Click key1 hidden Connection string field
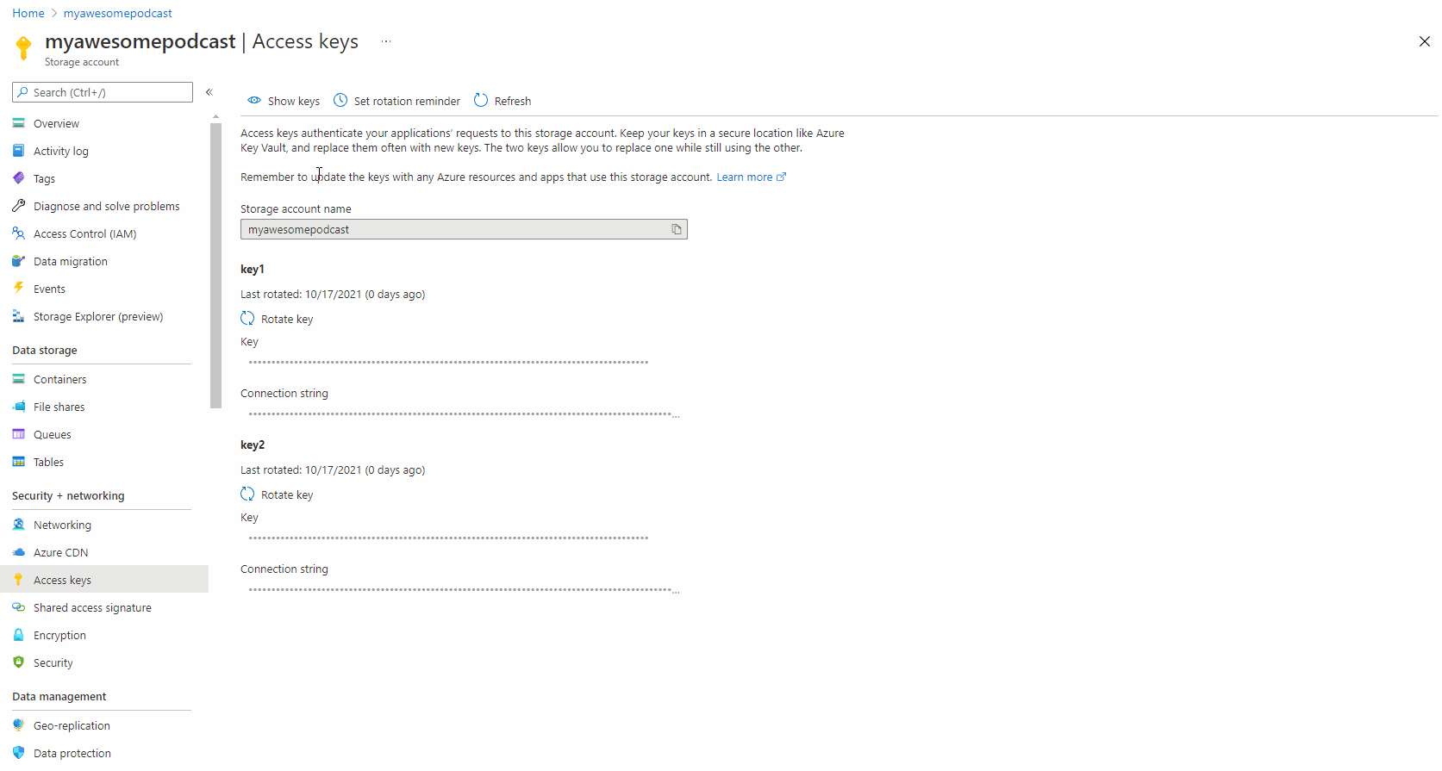Screen dimensions: 1442x771 click(464, 414)
